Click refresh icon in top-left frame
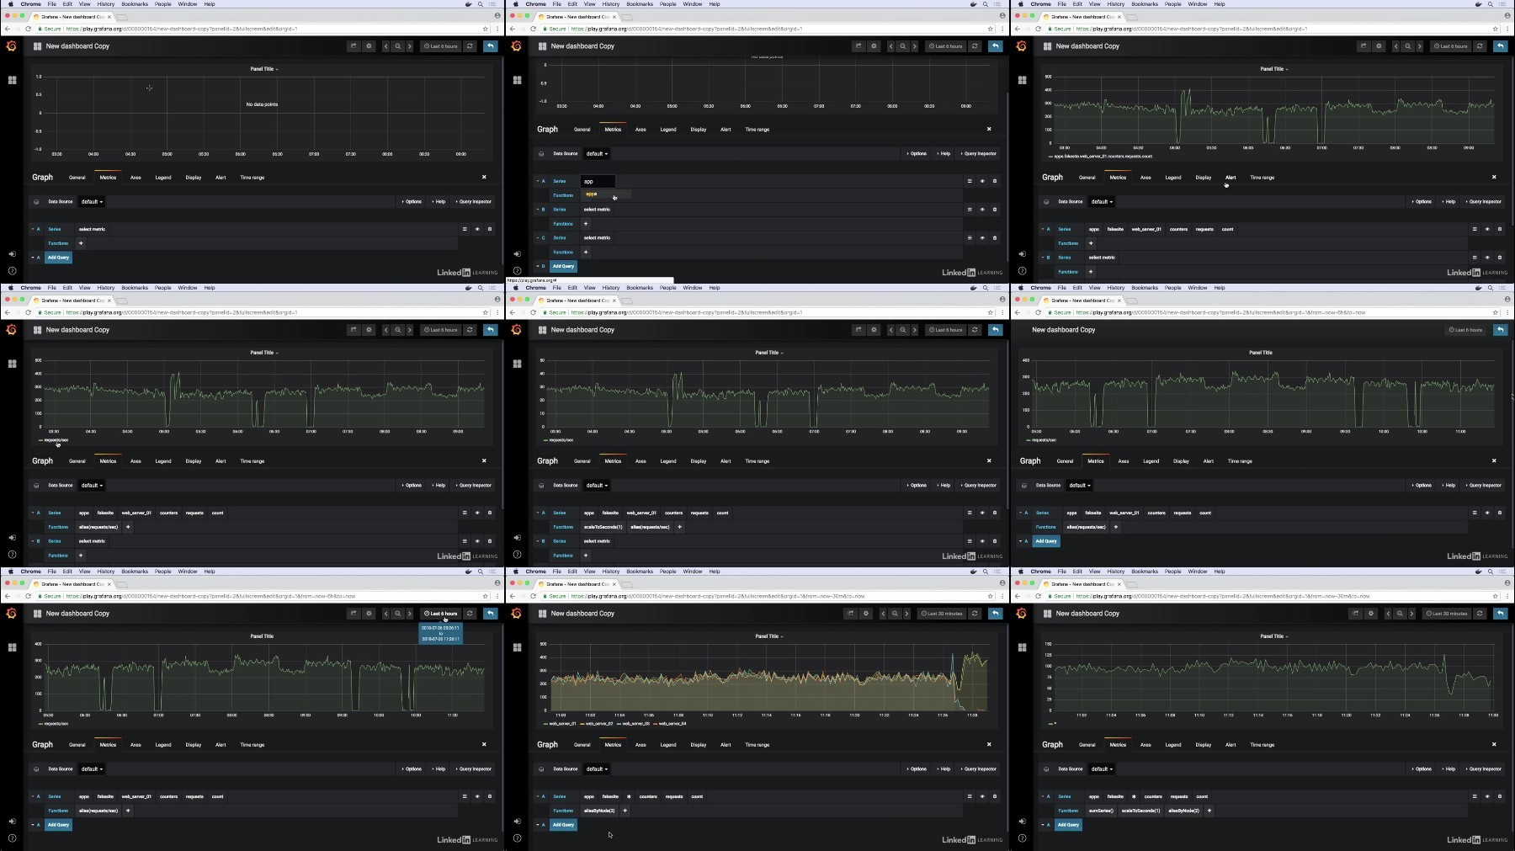 (x=470, y=46)
